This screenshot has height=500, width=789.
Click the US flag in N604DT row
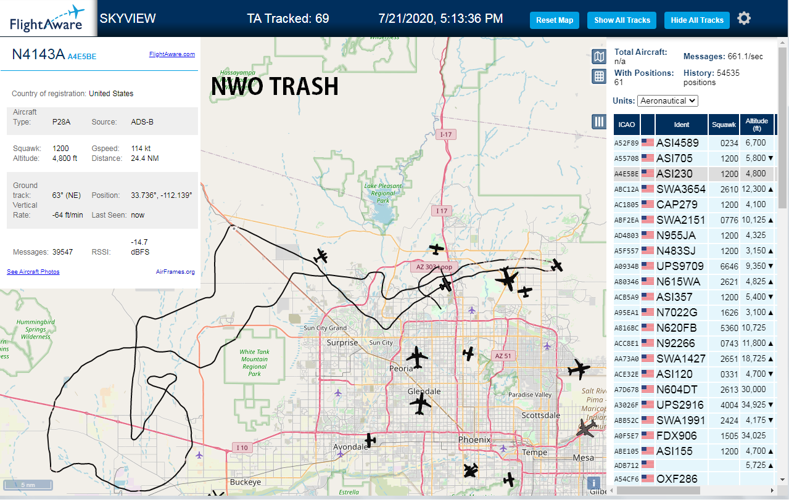(648, 389)
